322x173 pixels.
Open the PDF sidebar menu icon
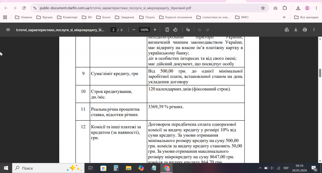(x=8, y=30)
